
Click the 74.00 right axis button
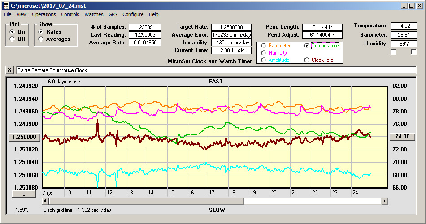(402, 137)
